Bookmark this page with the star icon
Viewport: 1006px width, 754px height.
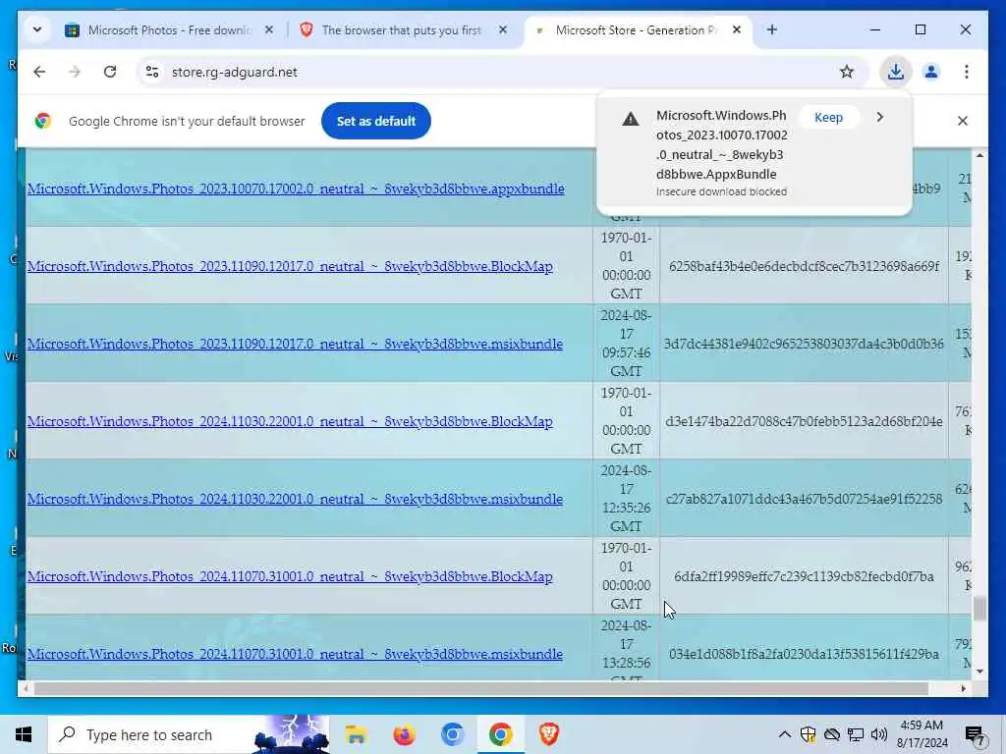click(x=847, y=72)
